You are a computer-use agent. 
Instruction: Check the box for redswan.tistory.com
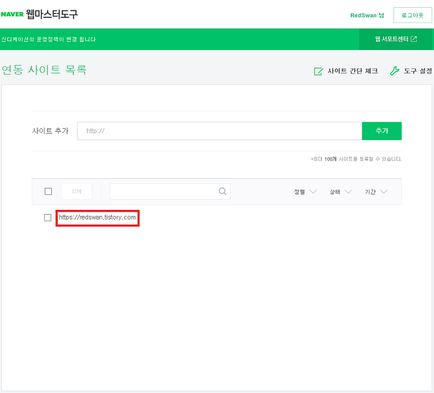pyautogui.click(x=48, y=218)
